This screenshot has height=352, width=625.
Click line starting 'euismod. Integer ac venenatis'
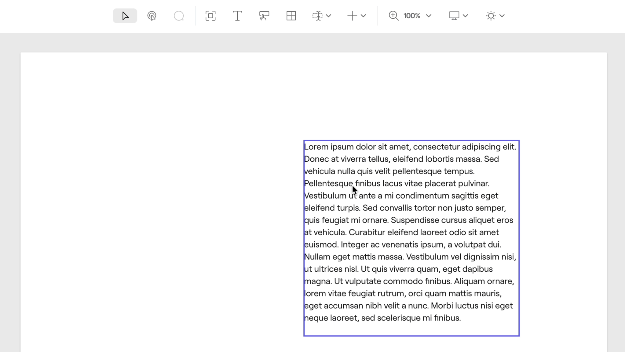tap(403, 245)
